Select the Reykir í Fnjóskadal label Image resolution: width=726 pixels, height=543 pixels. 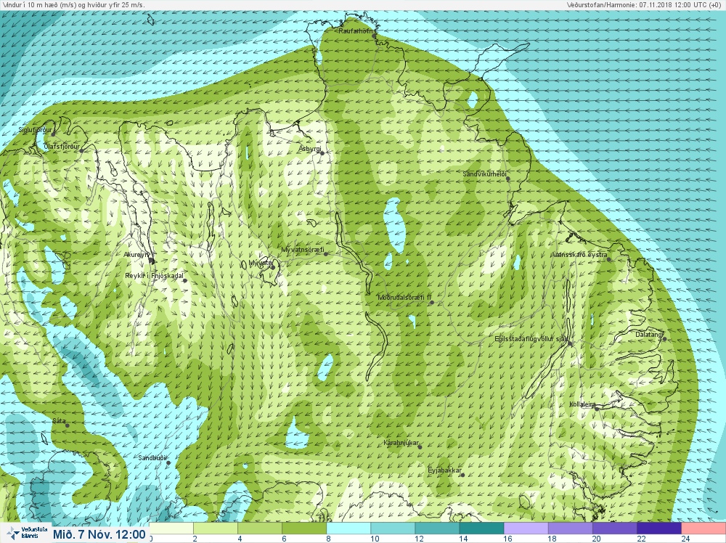[x=154, y=276]
